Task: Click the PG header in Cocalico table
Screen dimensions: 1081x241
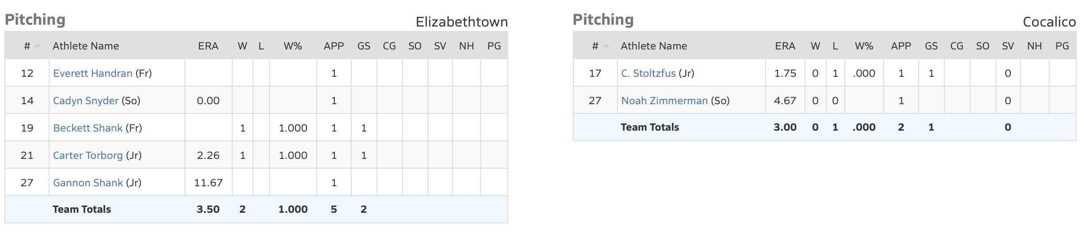Action: point(1062,46)
